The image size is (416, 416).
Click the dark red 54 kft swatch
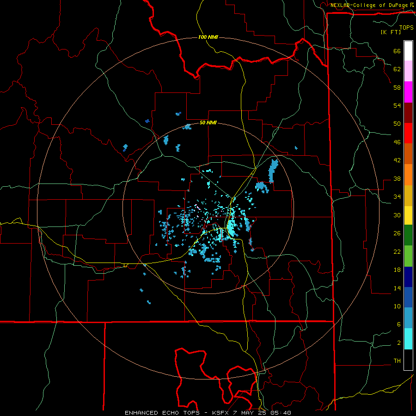408,112
